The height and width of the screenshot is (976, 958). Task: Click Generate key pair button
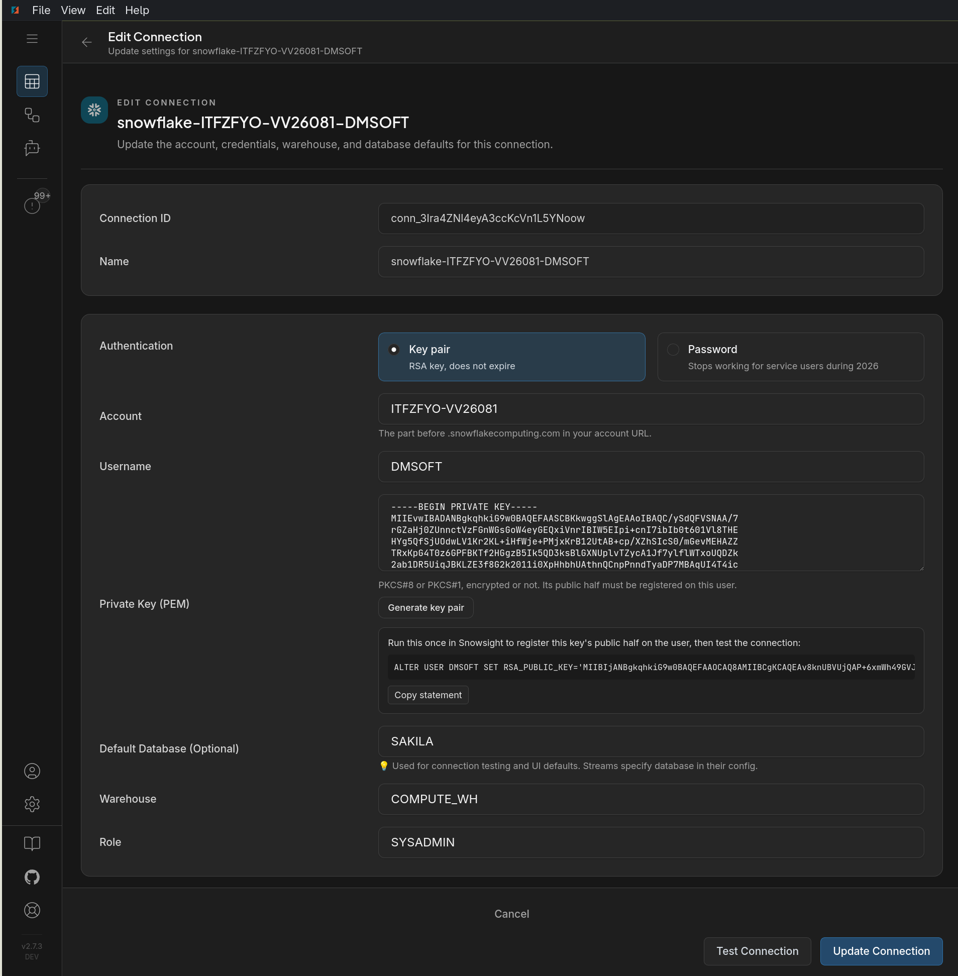(425, 607)
